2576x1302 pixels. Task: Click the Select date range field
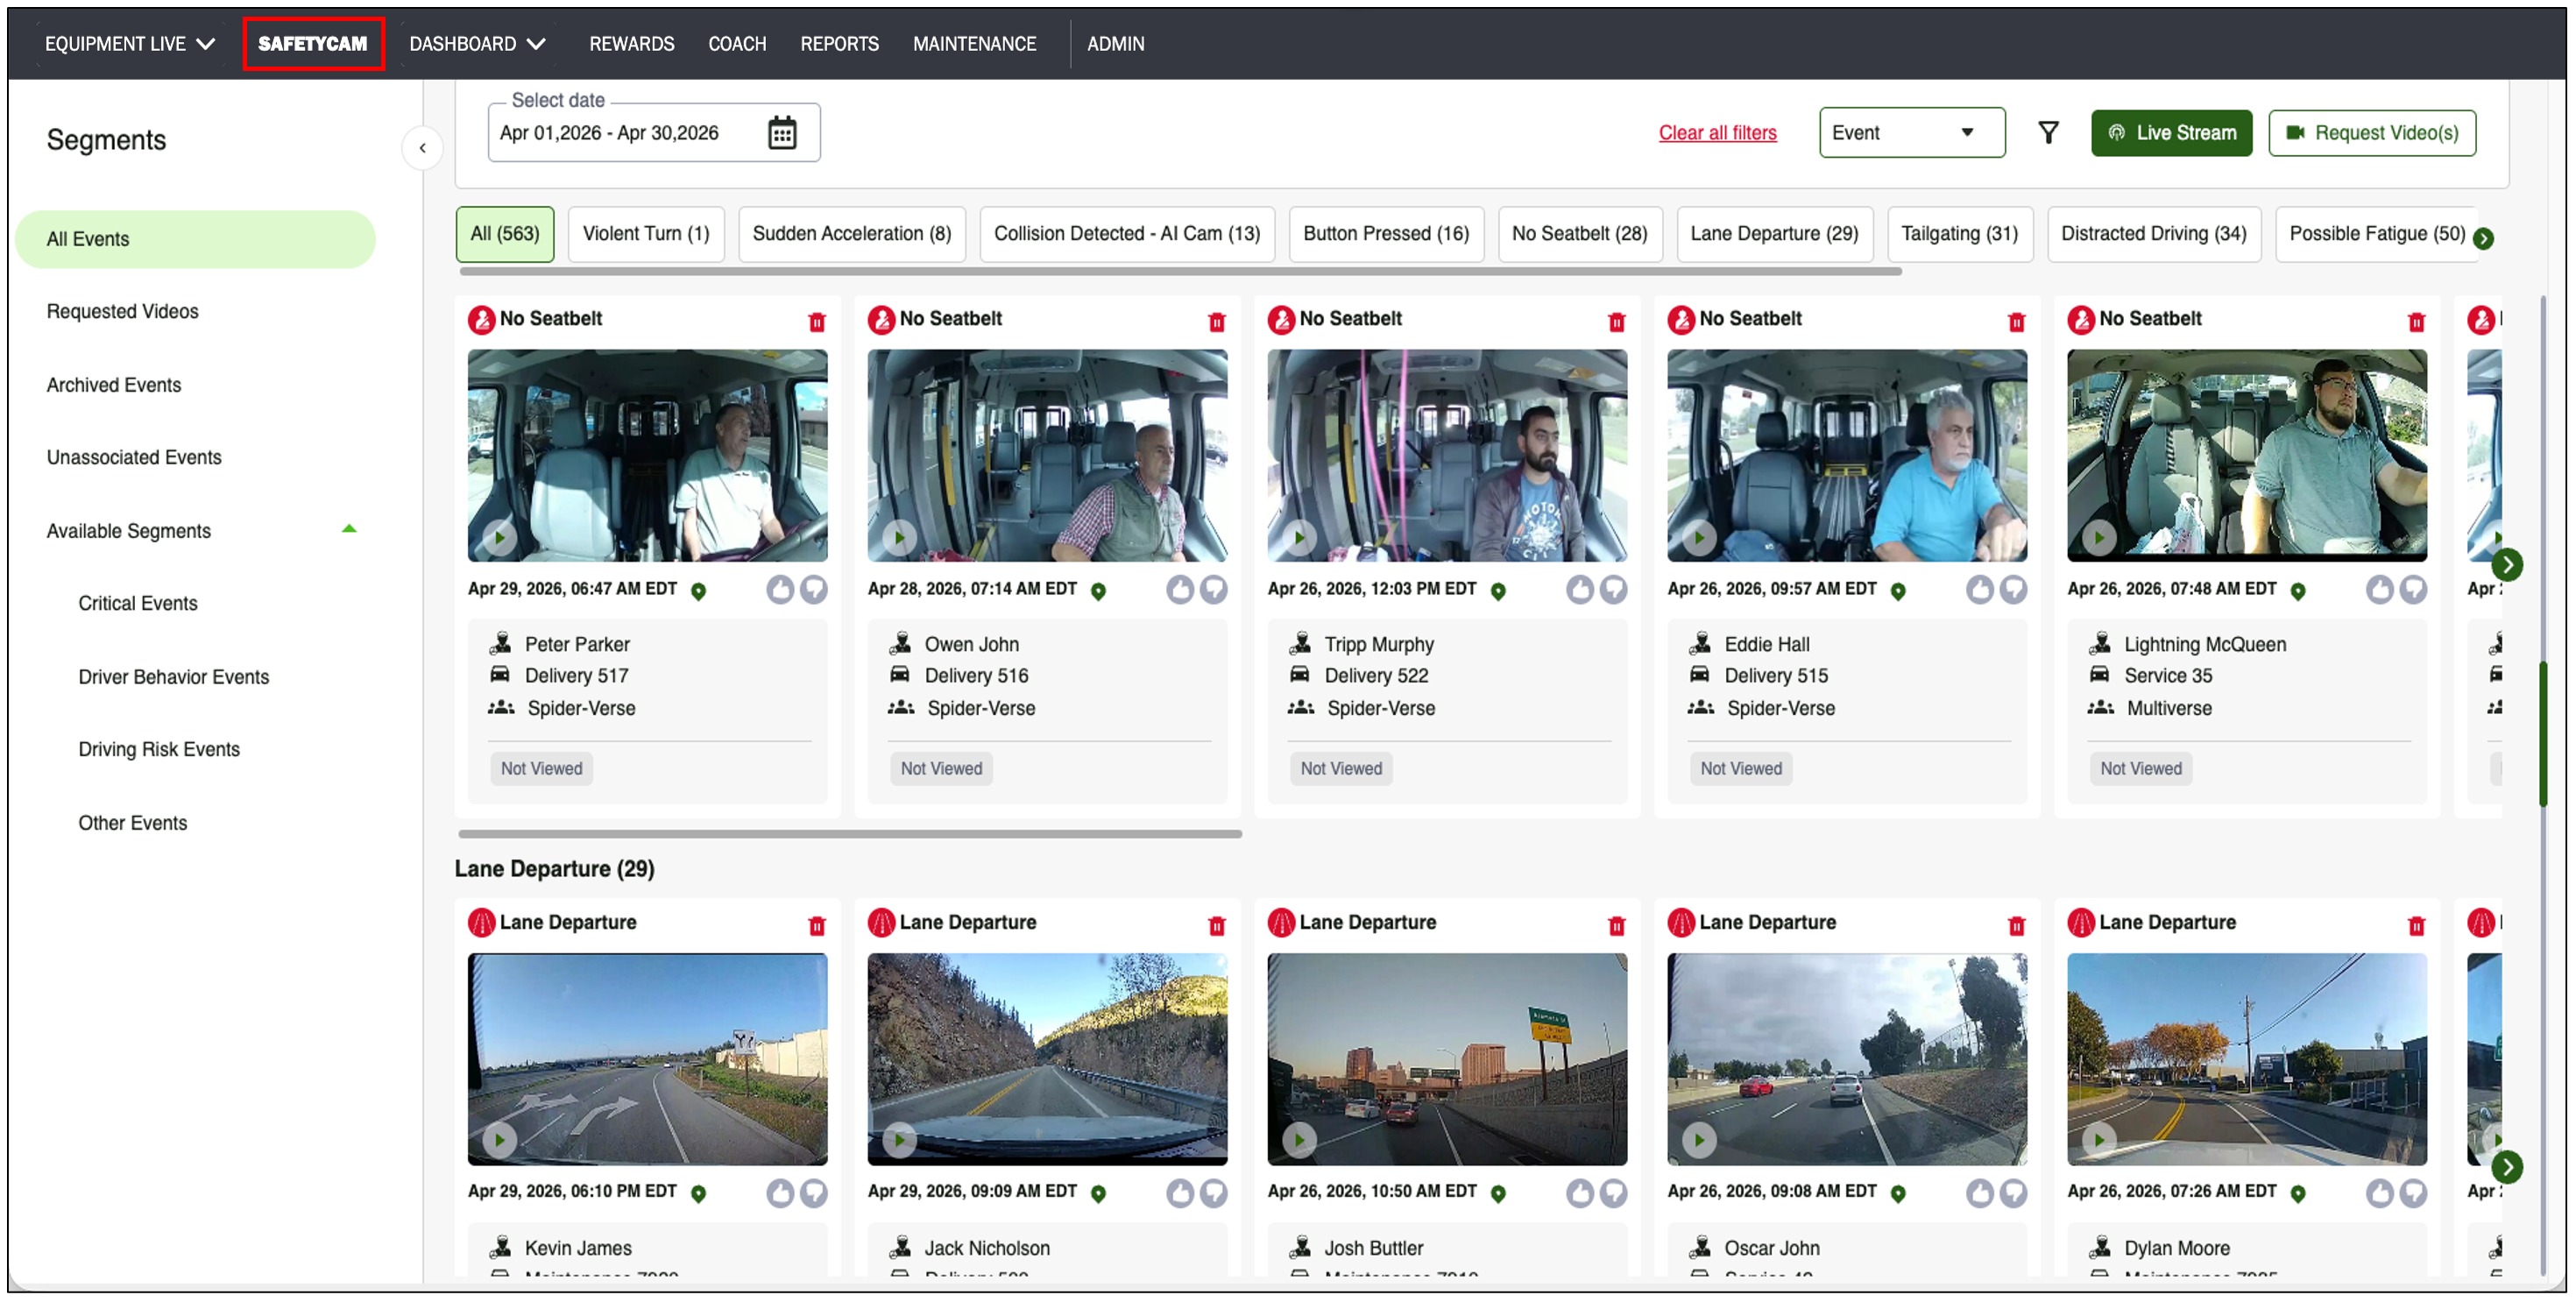tap(654, 133)
